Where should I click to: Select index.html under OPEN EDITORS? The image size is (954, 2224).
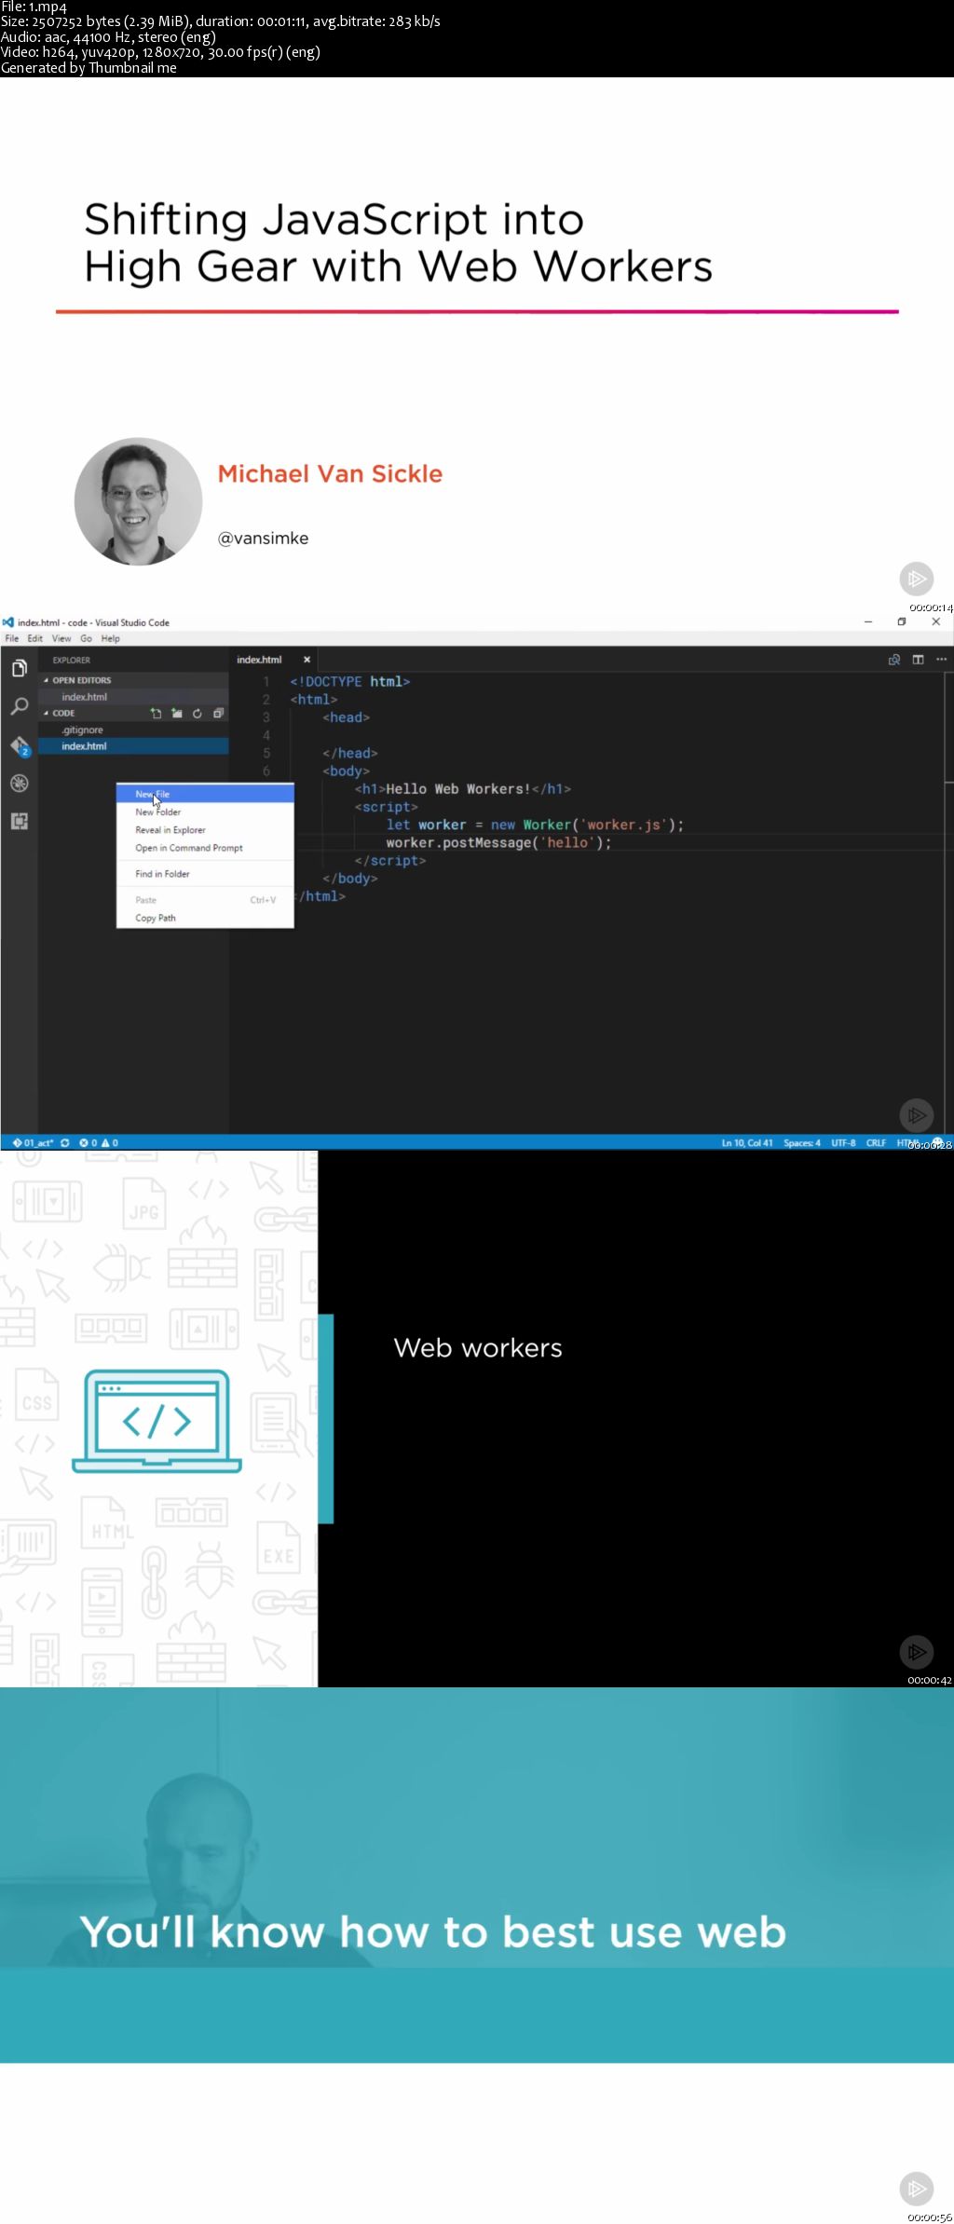[x=133, y=697]
